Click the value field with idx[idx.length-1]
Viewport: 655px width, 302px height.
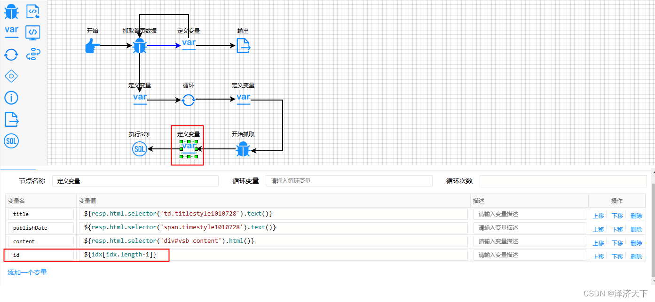point(274,255)
